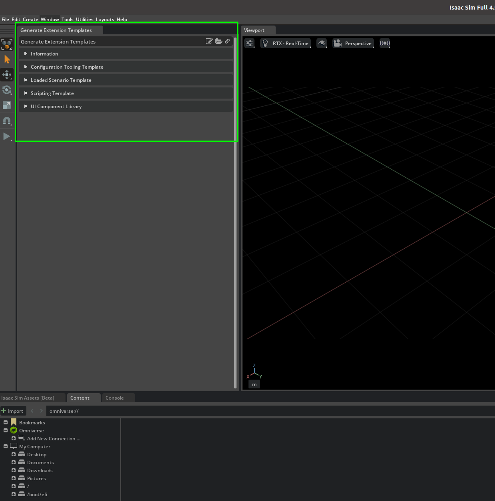Open Perspective camera dropdown
The width and height of the screenshot is (495, 501).
point(353,43)
